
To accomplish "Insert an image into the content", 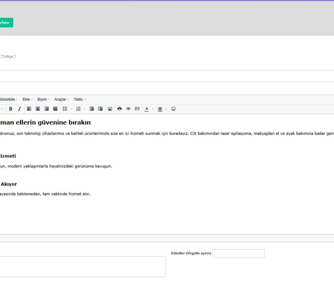I will (110, 109).
